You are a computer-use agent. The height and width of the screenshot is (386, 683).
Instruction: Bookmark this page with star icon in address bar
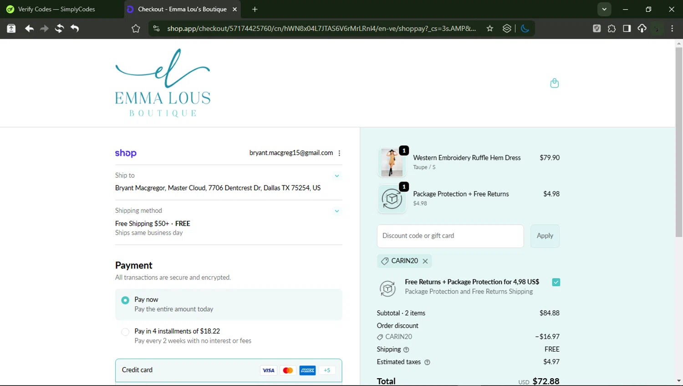490,28
